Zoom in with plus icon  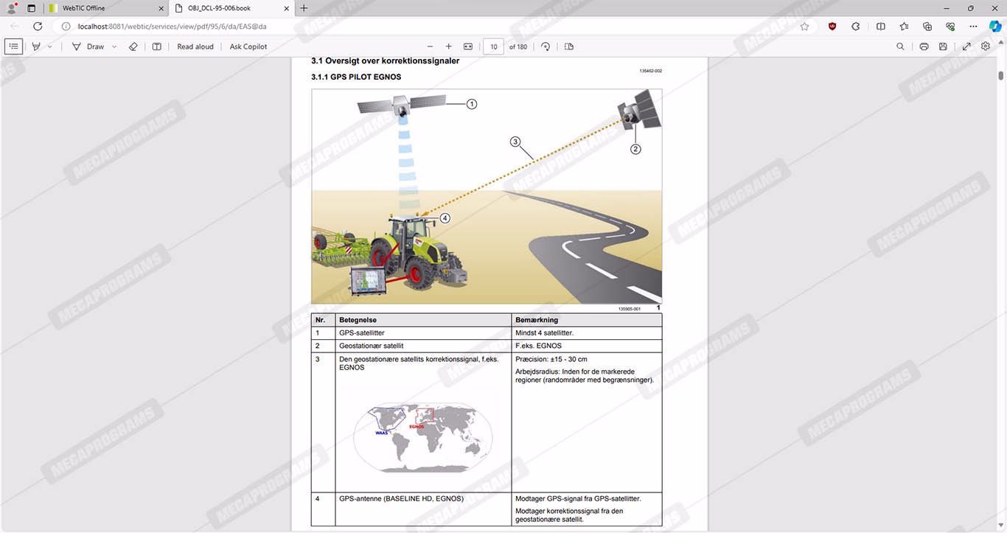pos(448,46)
